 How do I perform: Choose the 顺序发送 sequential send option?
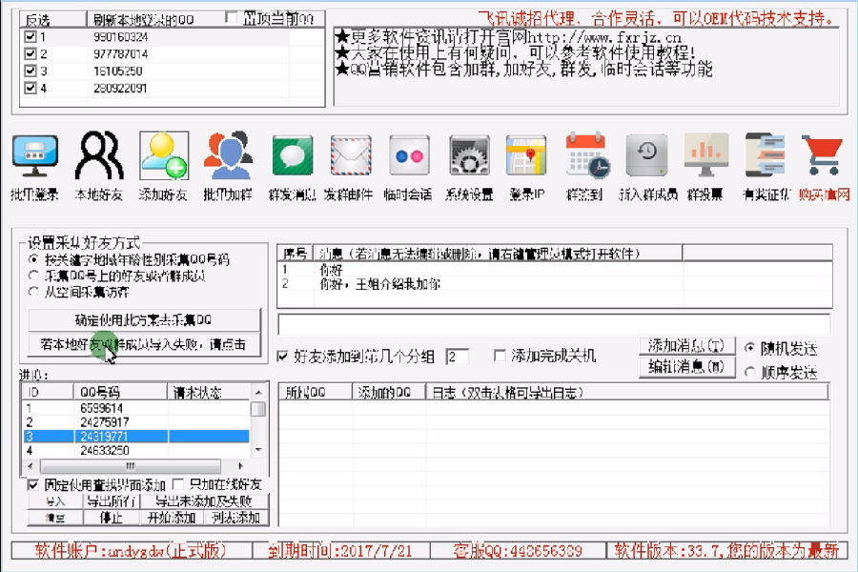pos(749,373)
